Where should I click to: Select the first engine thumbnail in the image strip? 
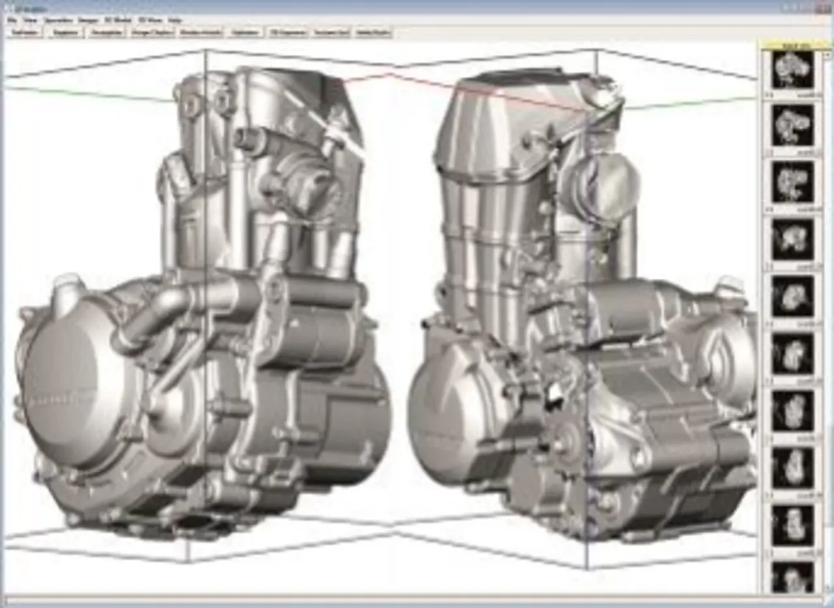coord(793,68)
